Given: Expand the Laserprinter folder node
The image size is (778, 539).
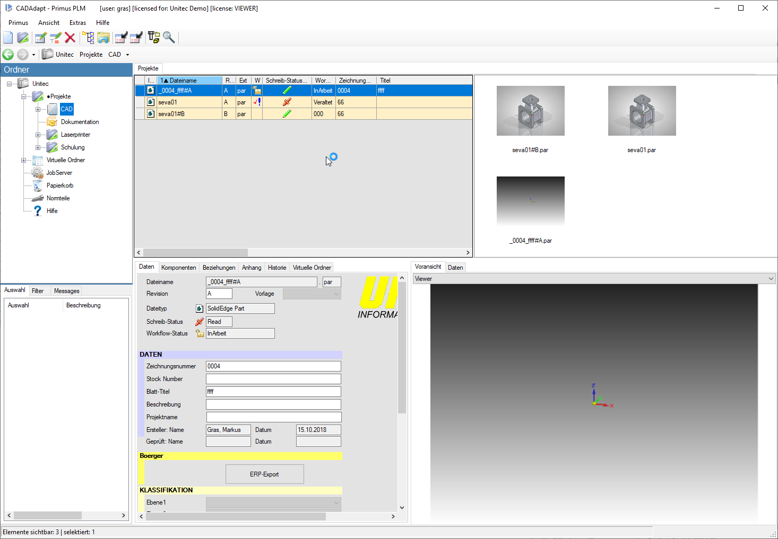Looking at the screenshot, I should [38, 135].
